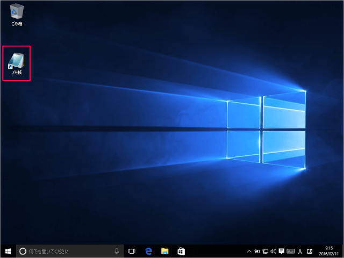Click the Cortana circle icon

(23, 252)
